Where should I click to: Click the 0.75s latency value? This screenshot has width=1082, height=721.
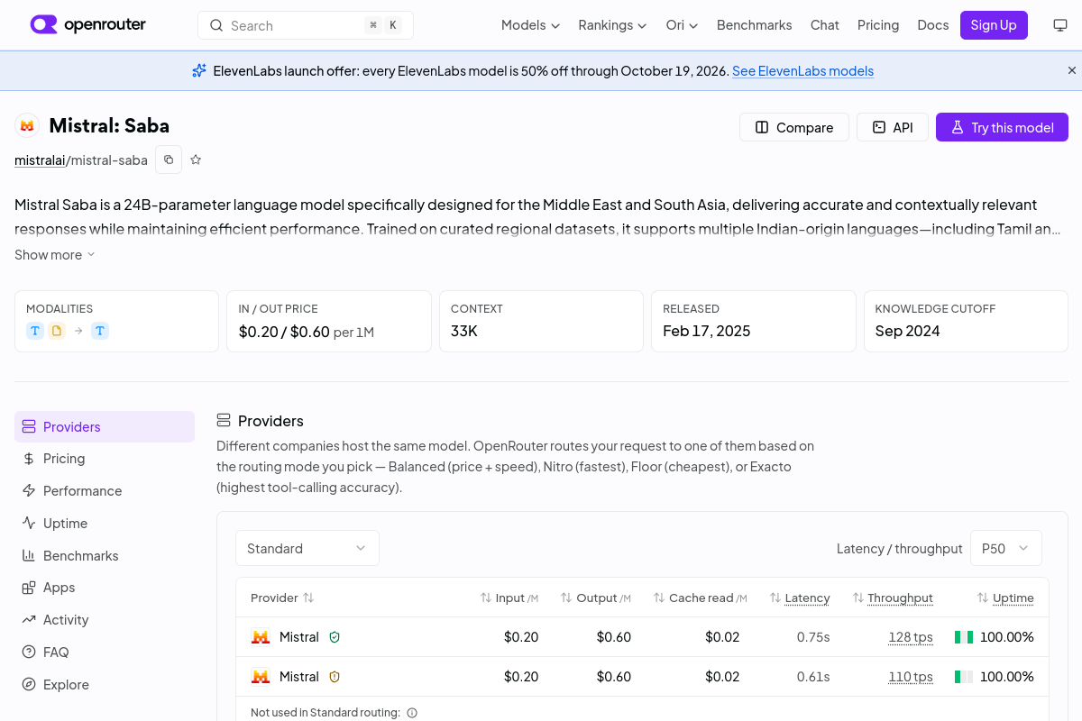tap(813, 637)
